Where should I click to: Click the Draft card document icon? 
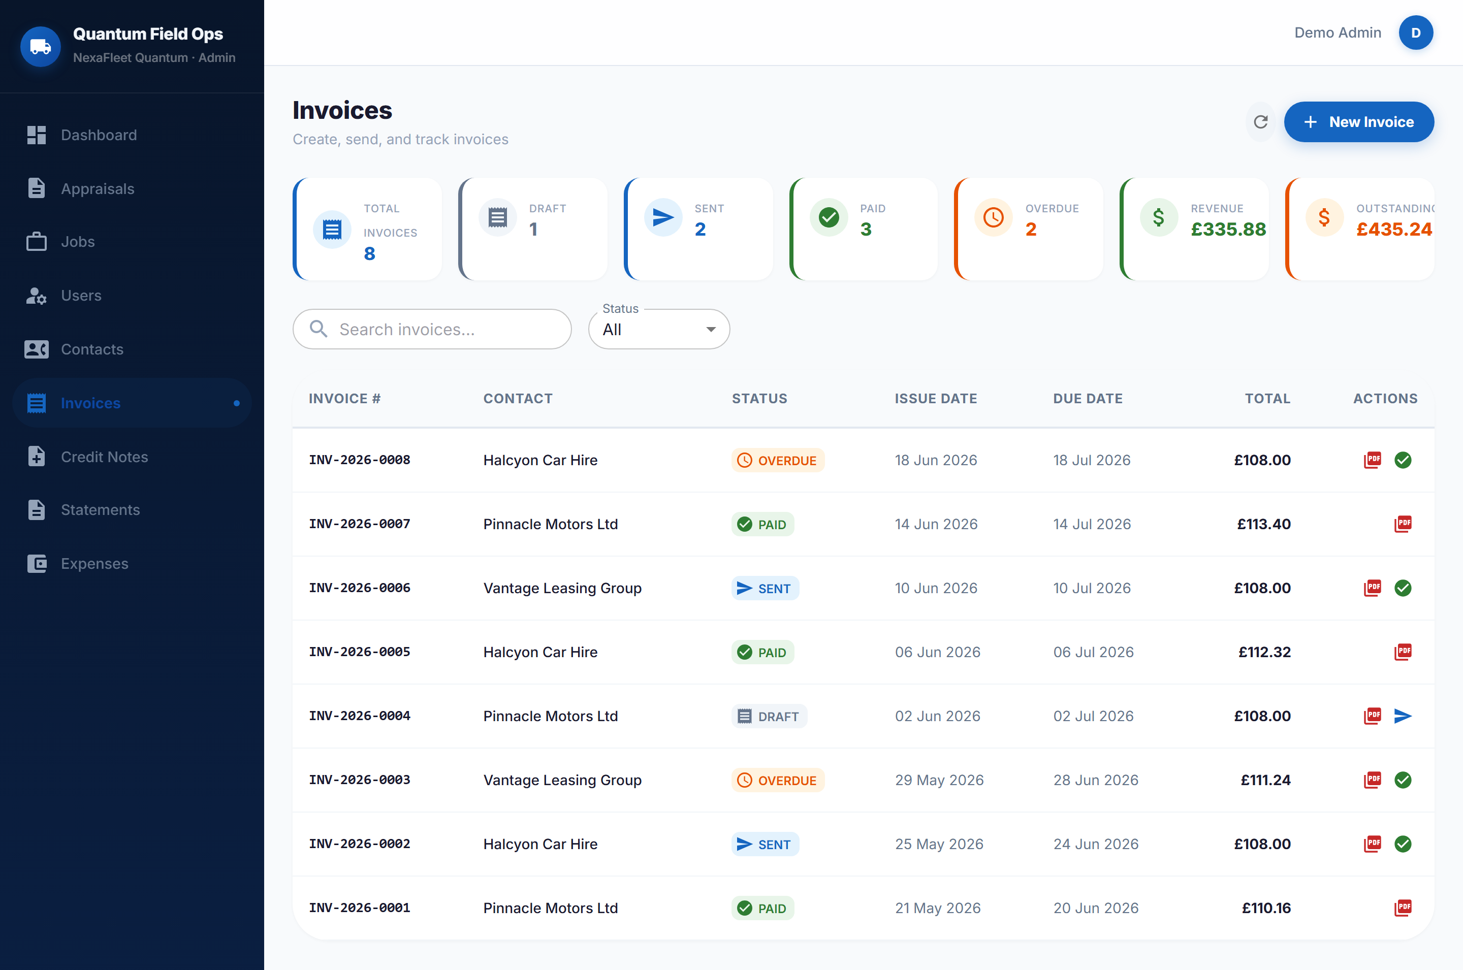click(497, 218)
